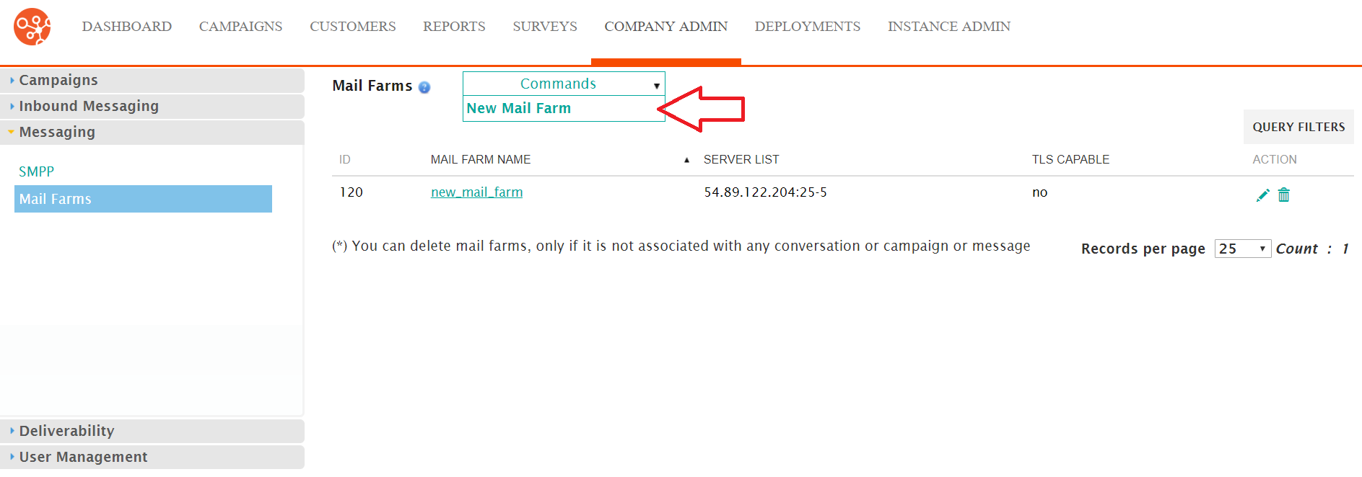Select Mail Farms in the sidebar
Screen dimensions: 1362x477
143,199
